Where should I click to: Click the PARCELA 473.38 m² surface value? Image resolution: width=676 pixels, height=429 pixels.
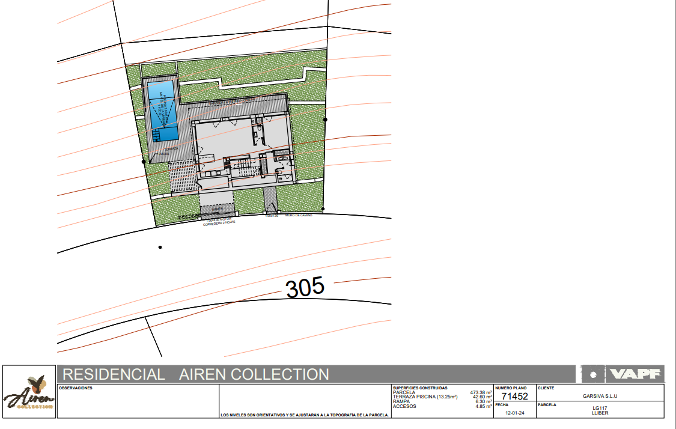tap(481, 392)
